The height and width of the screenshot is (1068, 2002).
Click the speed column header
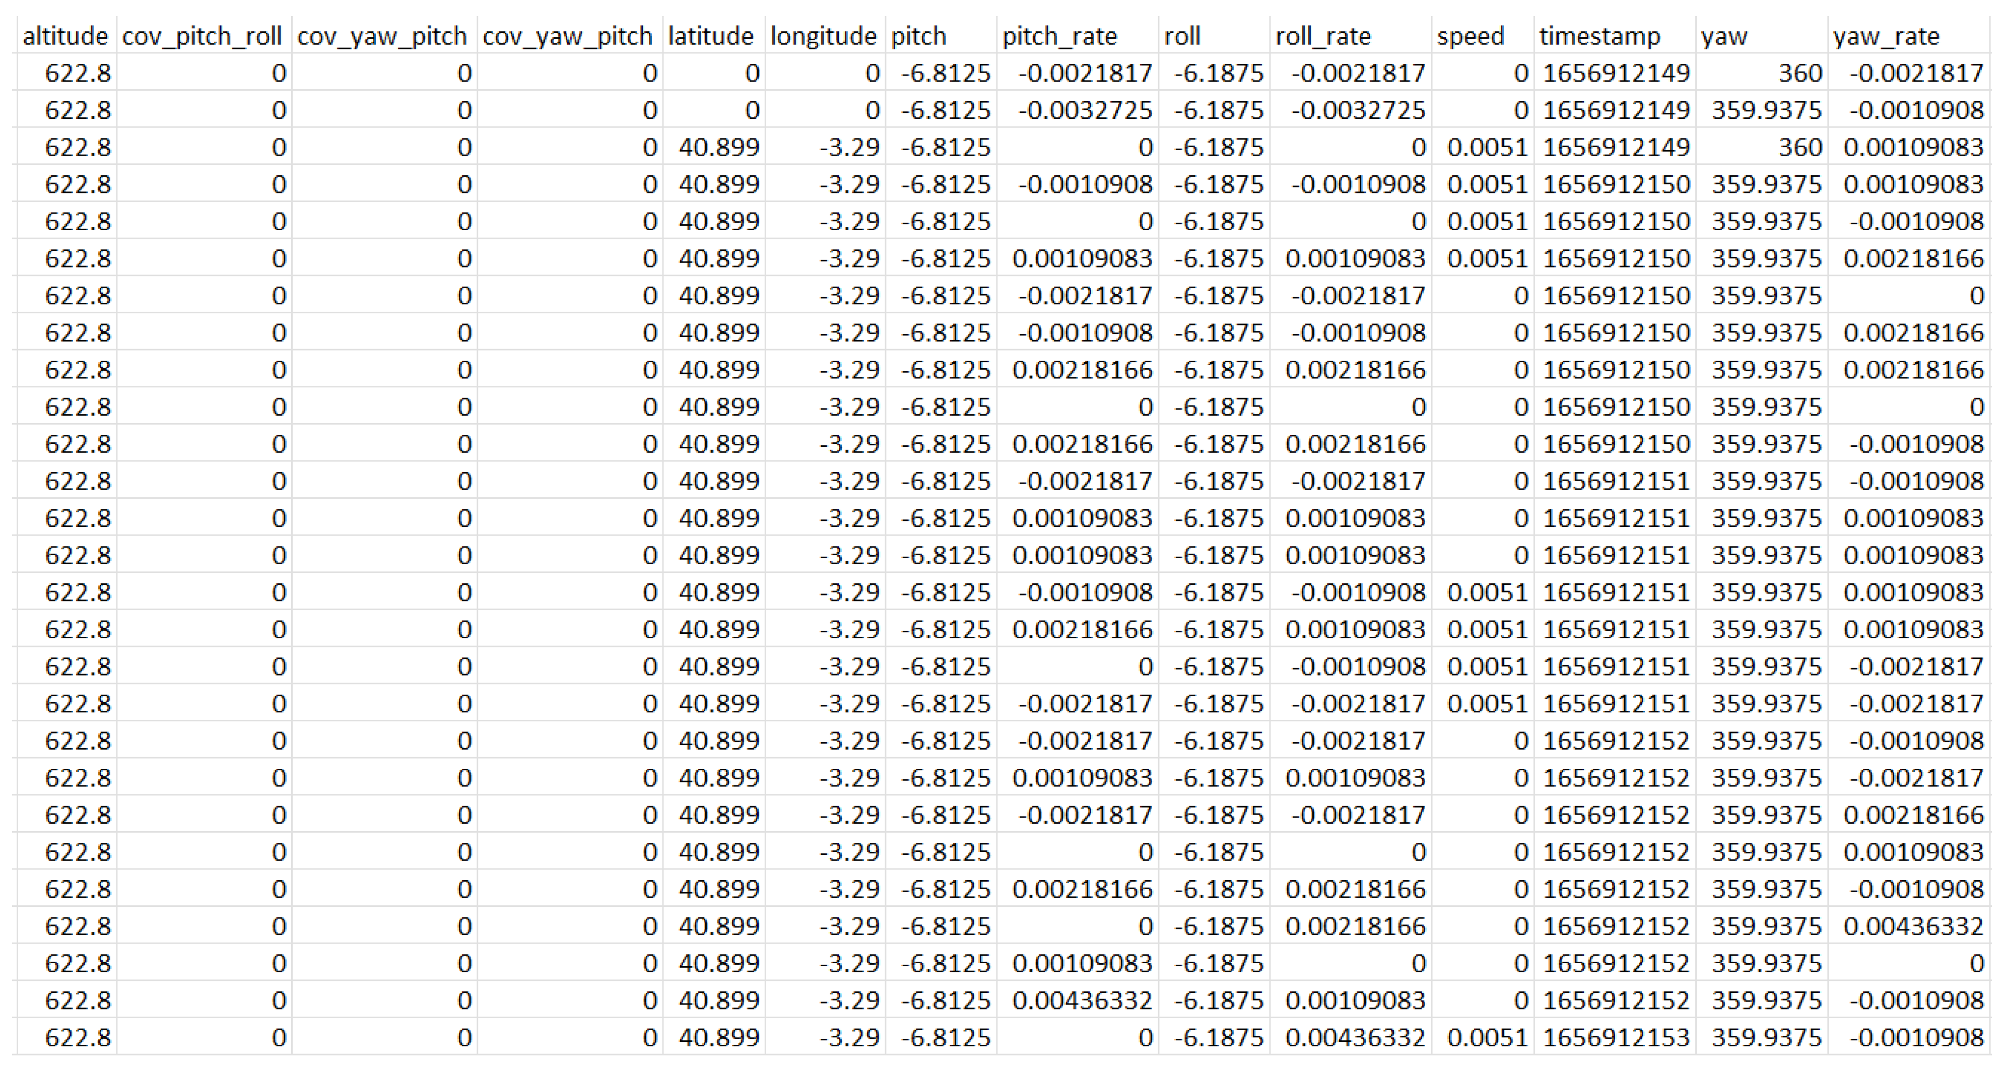(x=1471, y=36)
